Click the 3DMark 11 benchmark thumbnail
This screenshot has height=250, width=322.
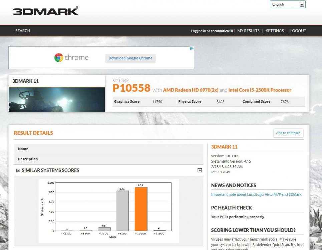pos(57,99)
